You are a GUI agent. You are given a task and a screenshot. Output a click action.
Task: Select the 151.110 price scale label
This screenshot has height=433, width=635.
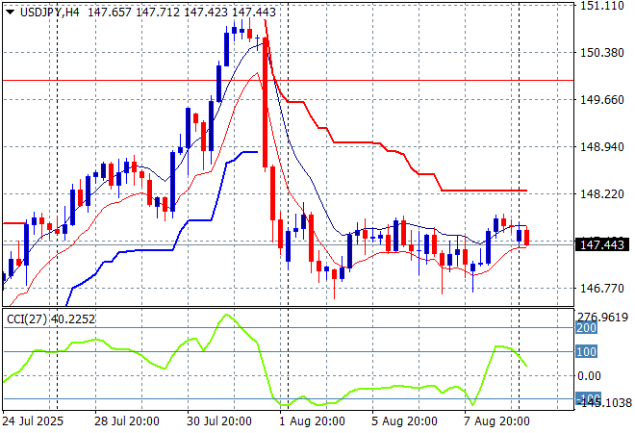(x=602, y=6)
